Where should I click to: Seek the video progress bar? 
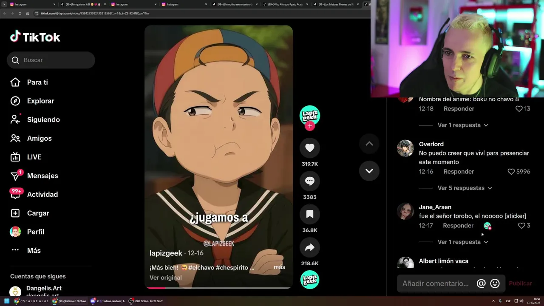click(218, 288)
